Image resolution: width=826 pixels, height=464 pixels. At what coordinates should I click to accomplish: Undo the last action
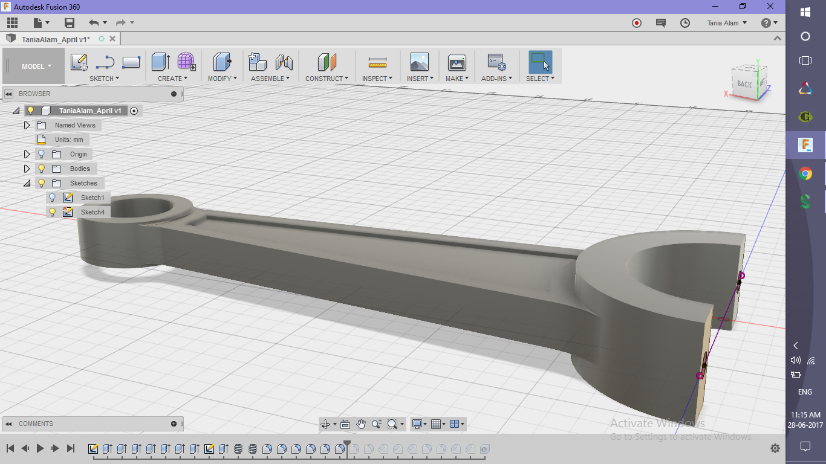click(94, 23)
